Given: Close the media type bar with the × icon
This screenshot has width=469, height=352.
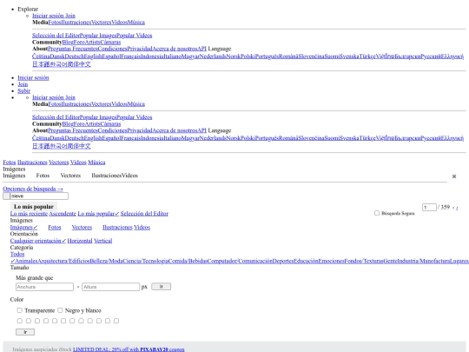Looking at the screenshot, I should coord(454,176).
